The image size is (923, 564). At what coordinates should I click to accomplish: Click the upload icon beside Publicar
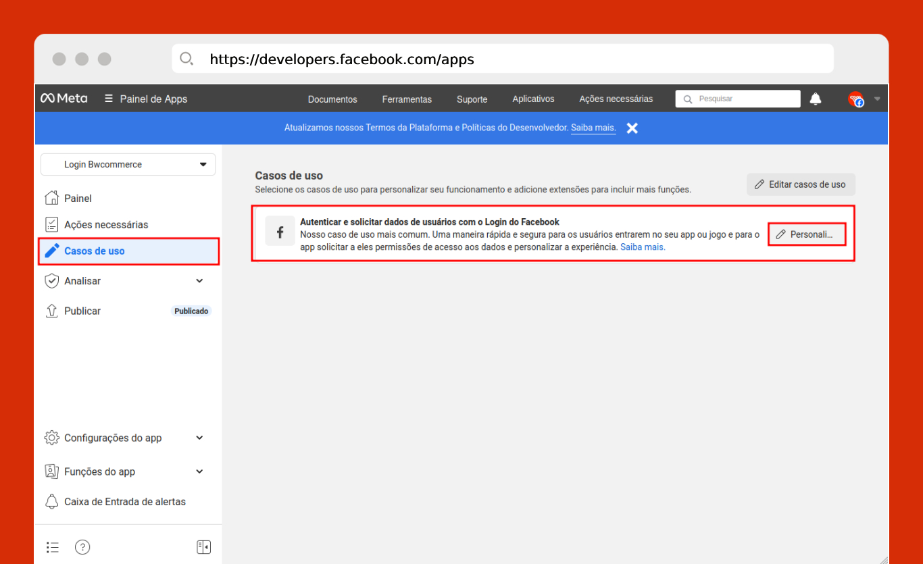(x=51, y=311)
